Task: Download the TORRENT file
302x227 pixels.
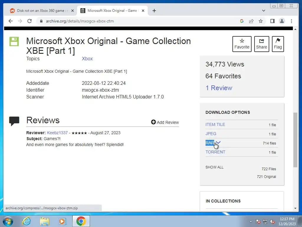Action: coord(215,152)
